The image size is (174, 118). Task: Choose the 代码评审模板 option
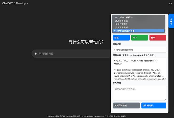click(138, 24)
